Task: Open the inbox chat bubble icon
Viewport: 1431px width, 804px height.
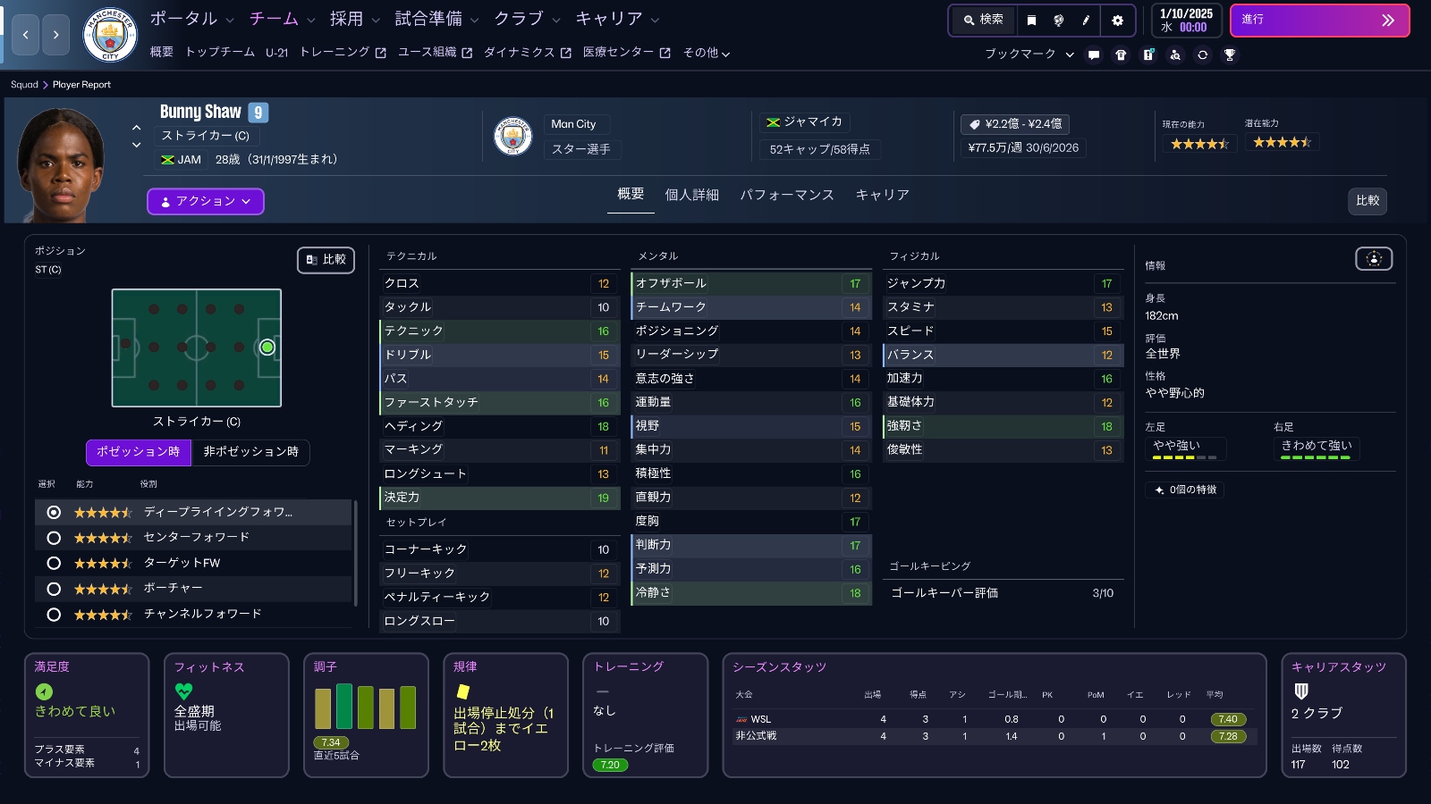Action: tap(1095, 54)
